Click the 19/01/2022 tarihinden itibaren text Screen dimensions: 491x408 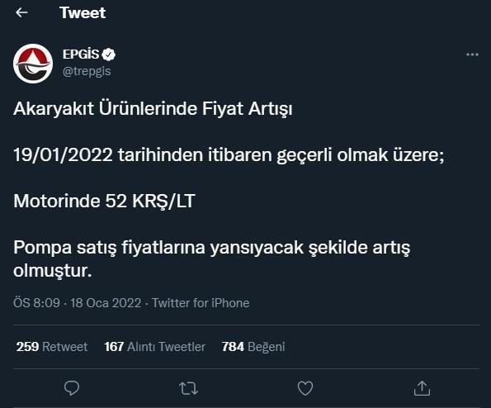coord(143,155)
